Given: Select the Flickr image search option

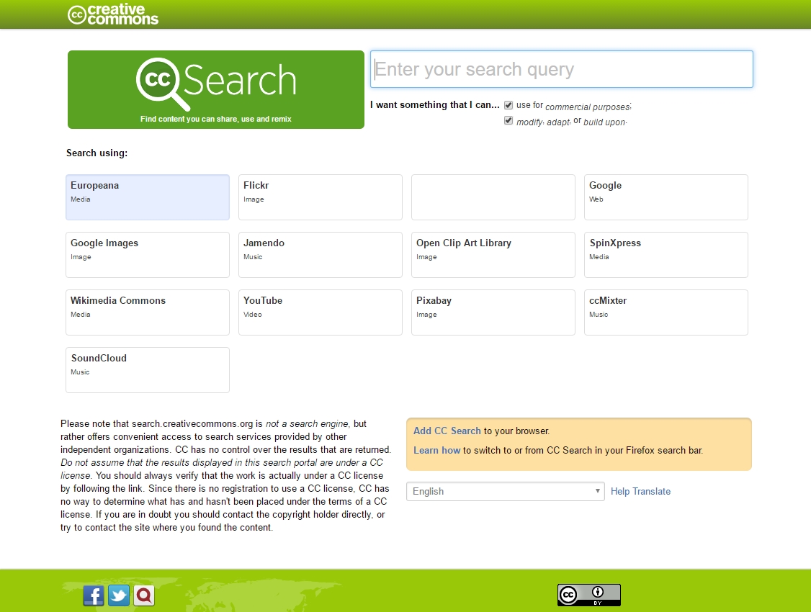Looking at the screenshot, I should pyautogui.click(x=321, y=197).
